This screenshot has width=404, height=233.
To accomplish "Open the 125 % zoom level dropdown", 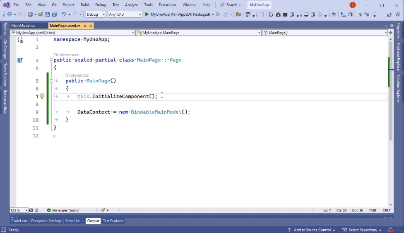I will 19,210.
